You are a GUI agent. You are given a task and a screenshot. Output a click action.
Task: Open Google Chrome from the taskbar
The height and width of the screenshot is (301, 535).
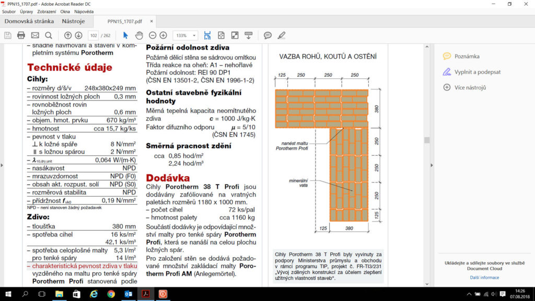click(x=111, y=294)
